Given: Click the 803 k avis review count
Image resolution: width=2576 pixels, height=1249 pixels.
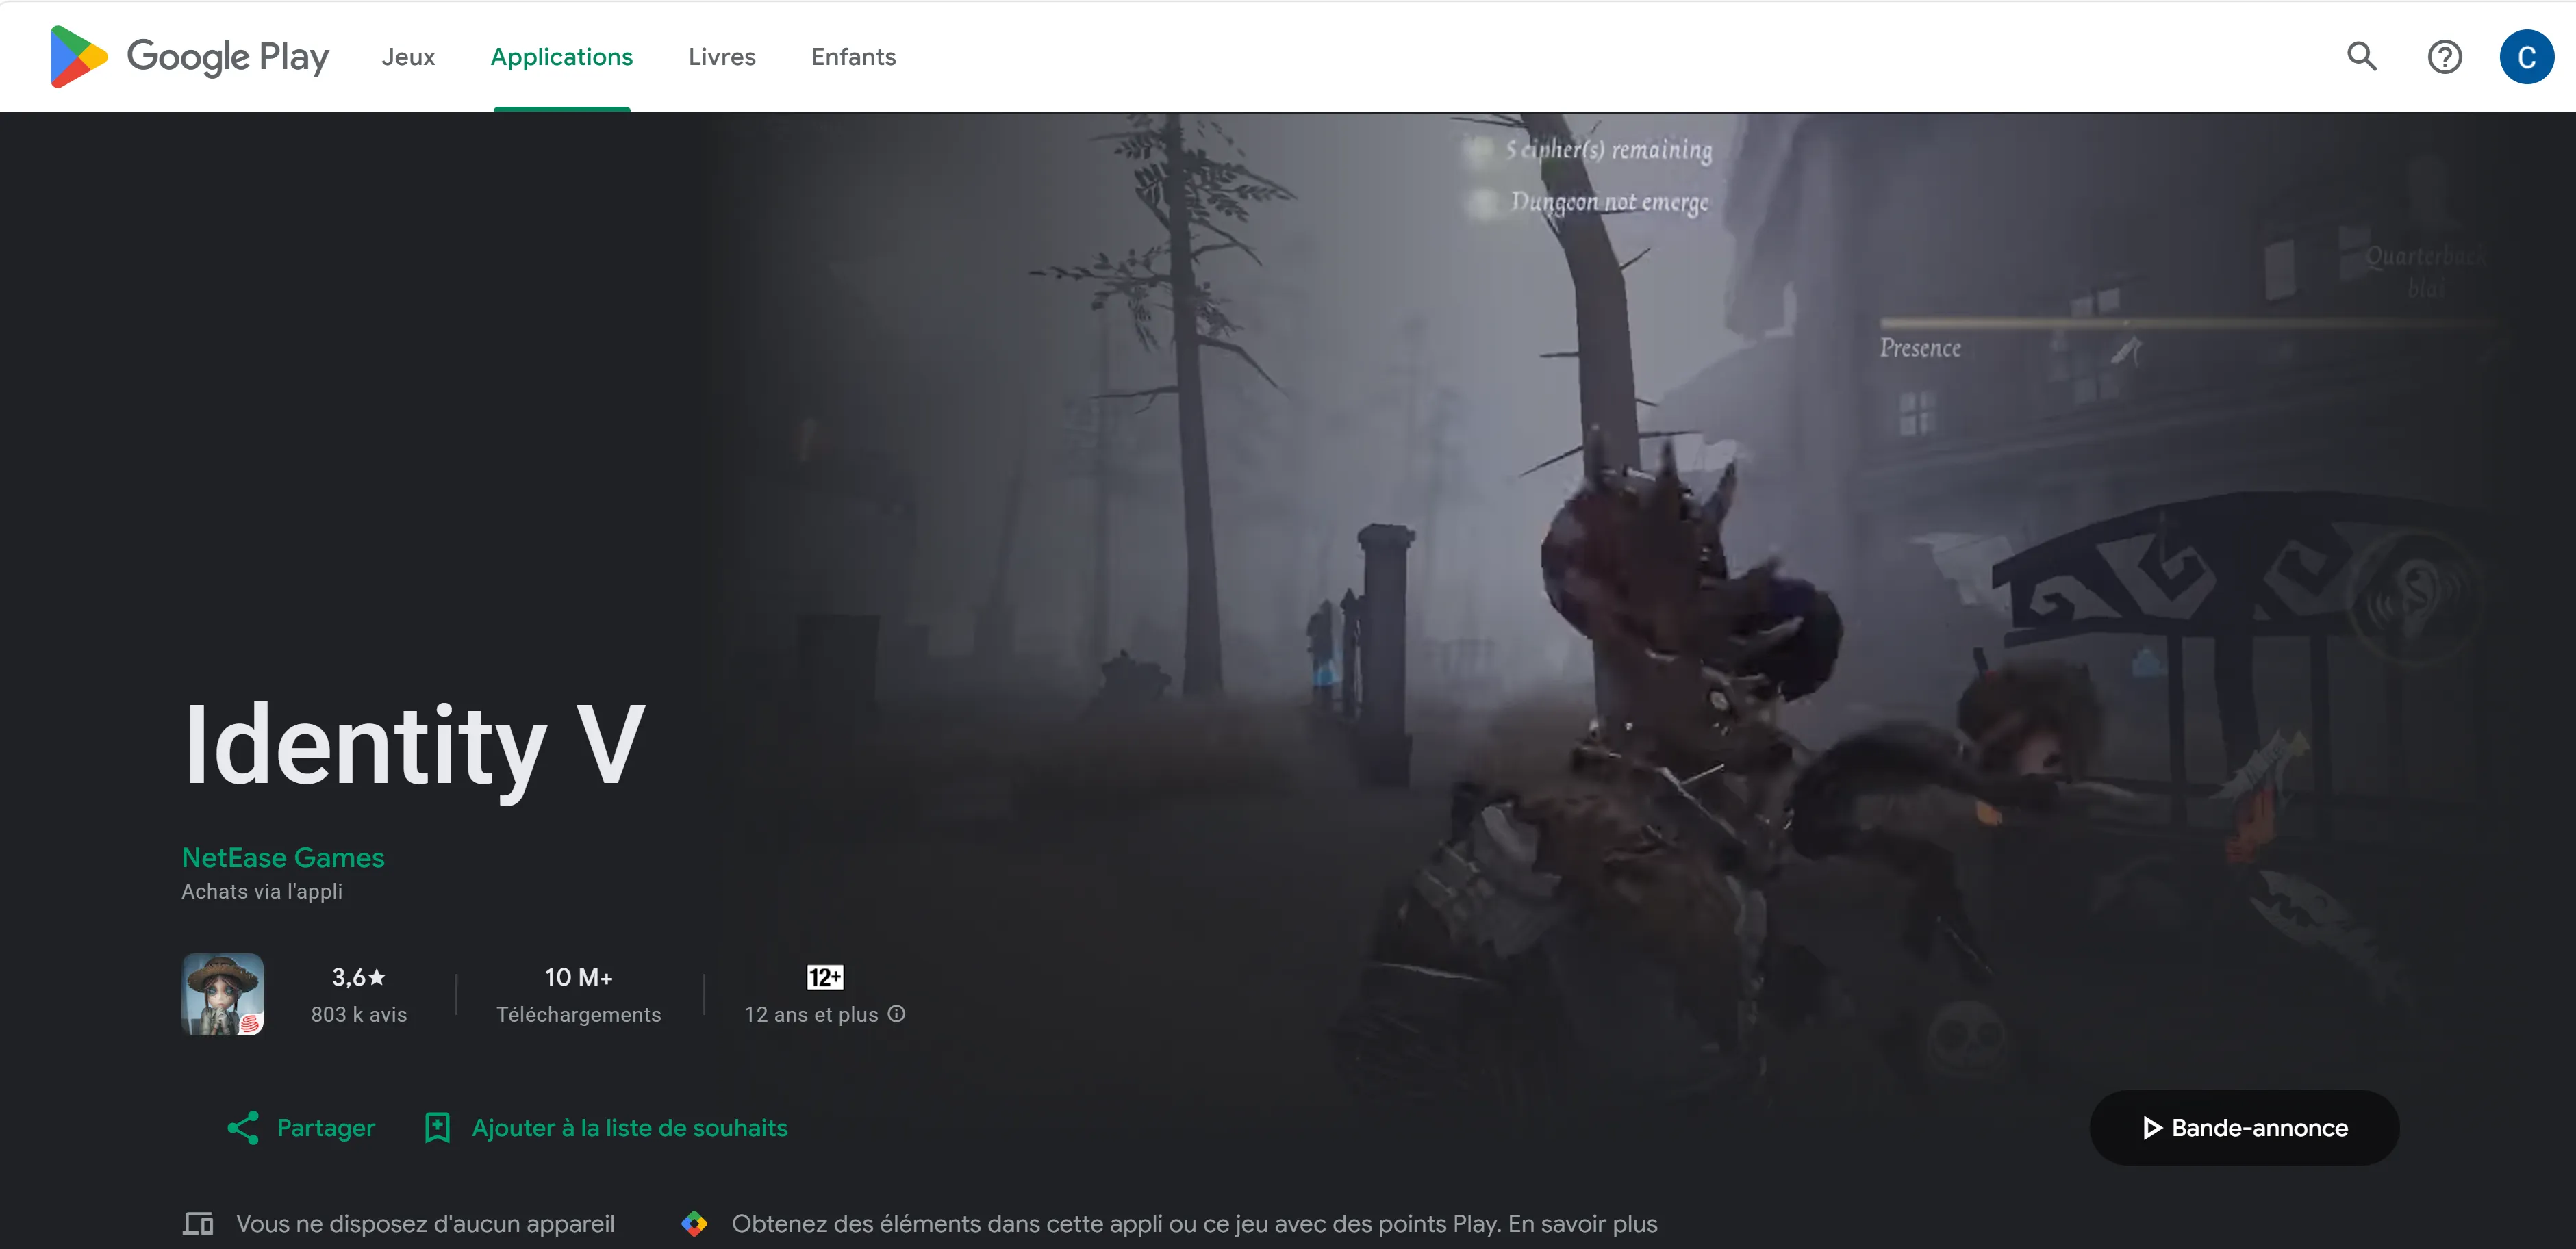Looking at the screenshot, I should [359, 1014].
